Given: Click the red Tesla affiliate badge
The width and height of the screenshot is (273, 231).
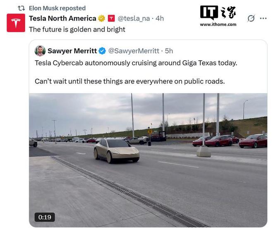Looking at the screenshot, I should [111, 19].
